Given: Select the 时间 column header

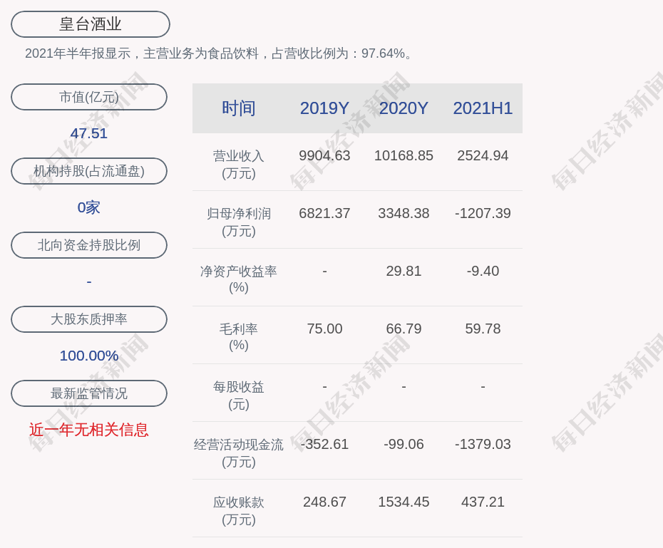Looking at the screenshot, I should click(239, 108).
